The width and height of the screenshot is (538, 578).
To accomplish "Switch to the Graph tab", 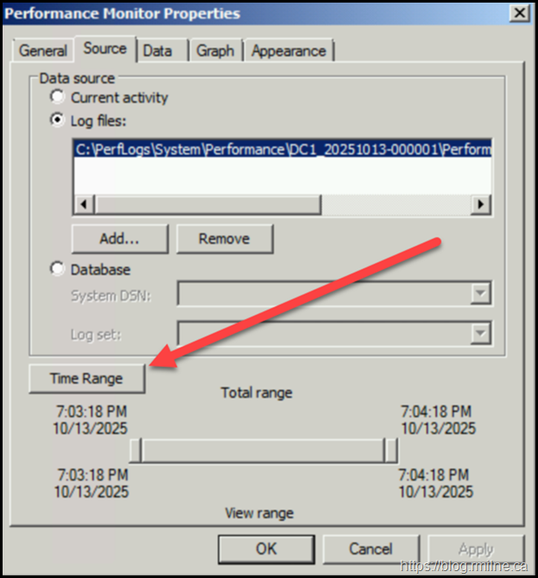I will pyautogui.click(x=215, y=51).
